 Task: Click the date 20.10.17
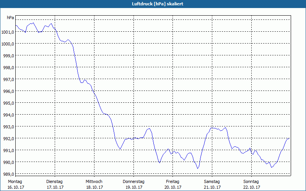click(173, 187)
